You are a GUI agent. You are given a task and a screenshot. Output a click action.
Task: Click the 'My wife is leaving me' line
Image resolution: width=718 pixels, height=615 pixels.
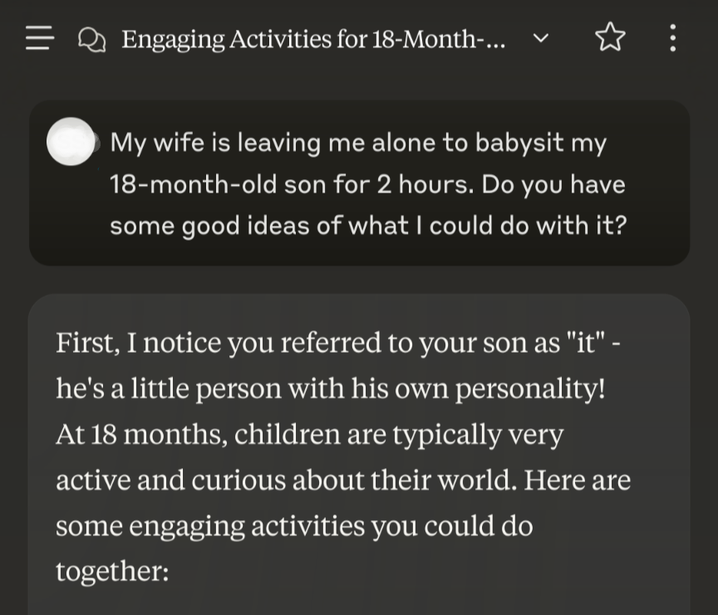point(358,143)
